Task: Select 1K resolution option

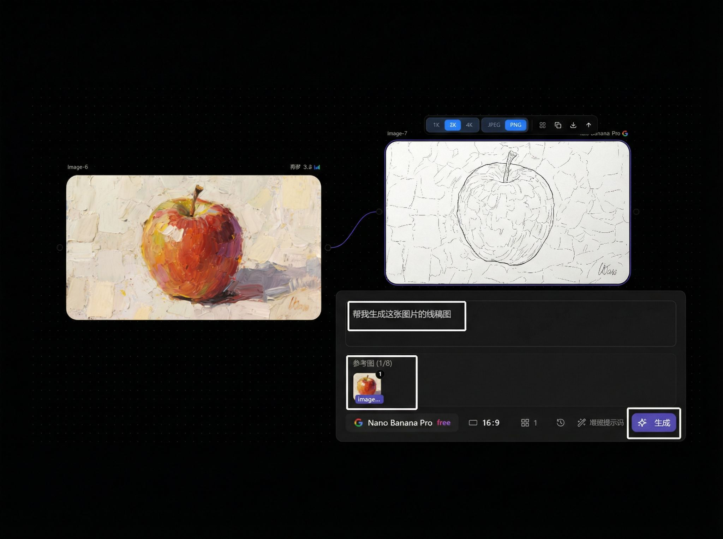Action: pyautogui.click(x=436, y=125)
